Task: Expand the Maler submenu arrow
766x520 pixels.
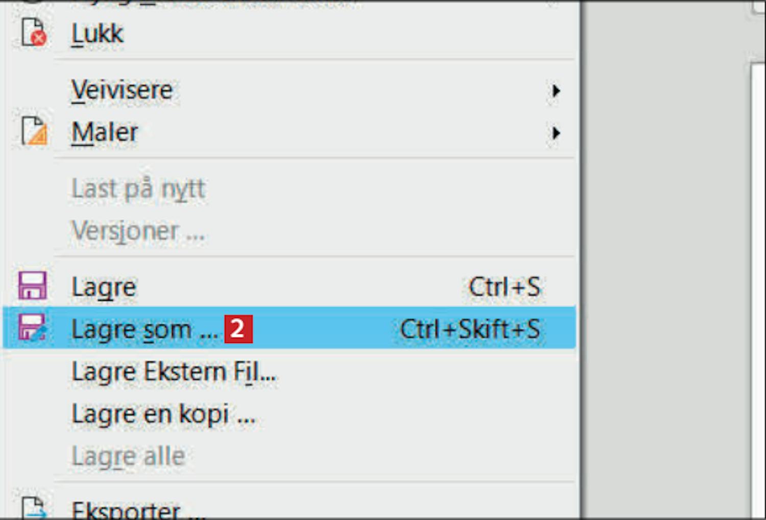Action: point(556,133)
